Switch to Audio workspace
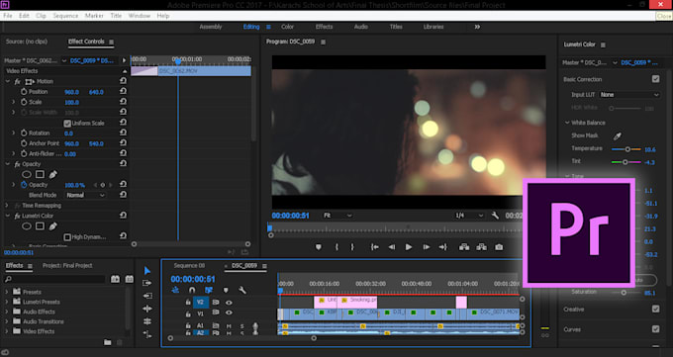Screen dimensions: 673x357 [x=361, y=27]
